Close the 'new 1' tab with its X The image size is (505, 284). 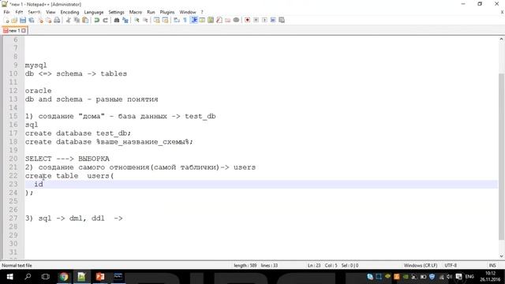(24, 31)
